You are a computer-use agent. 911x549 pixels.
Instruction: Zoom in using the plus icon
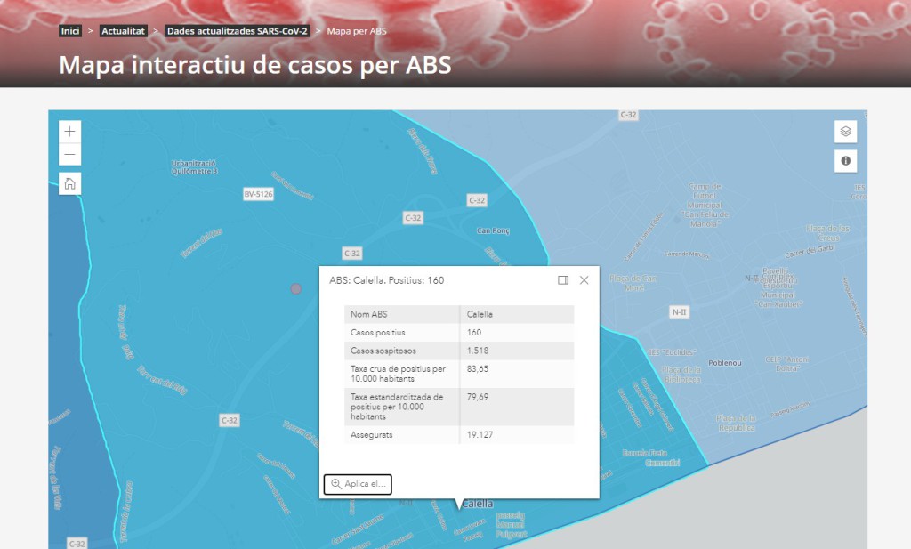pyautogui.click(x=69, y=131)
